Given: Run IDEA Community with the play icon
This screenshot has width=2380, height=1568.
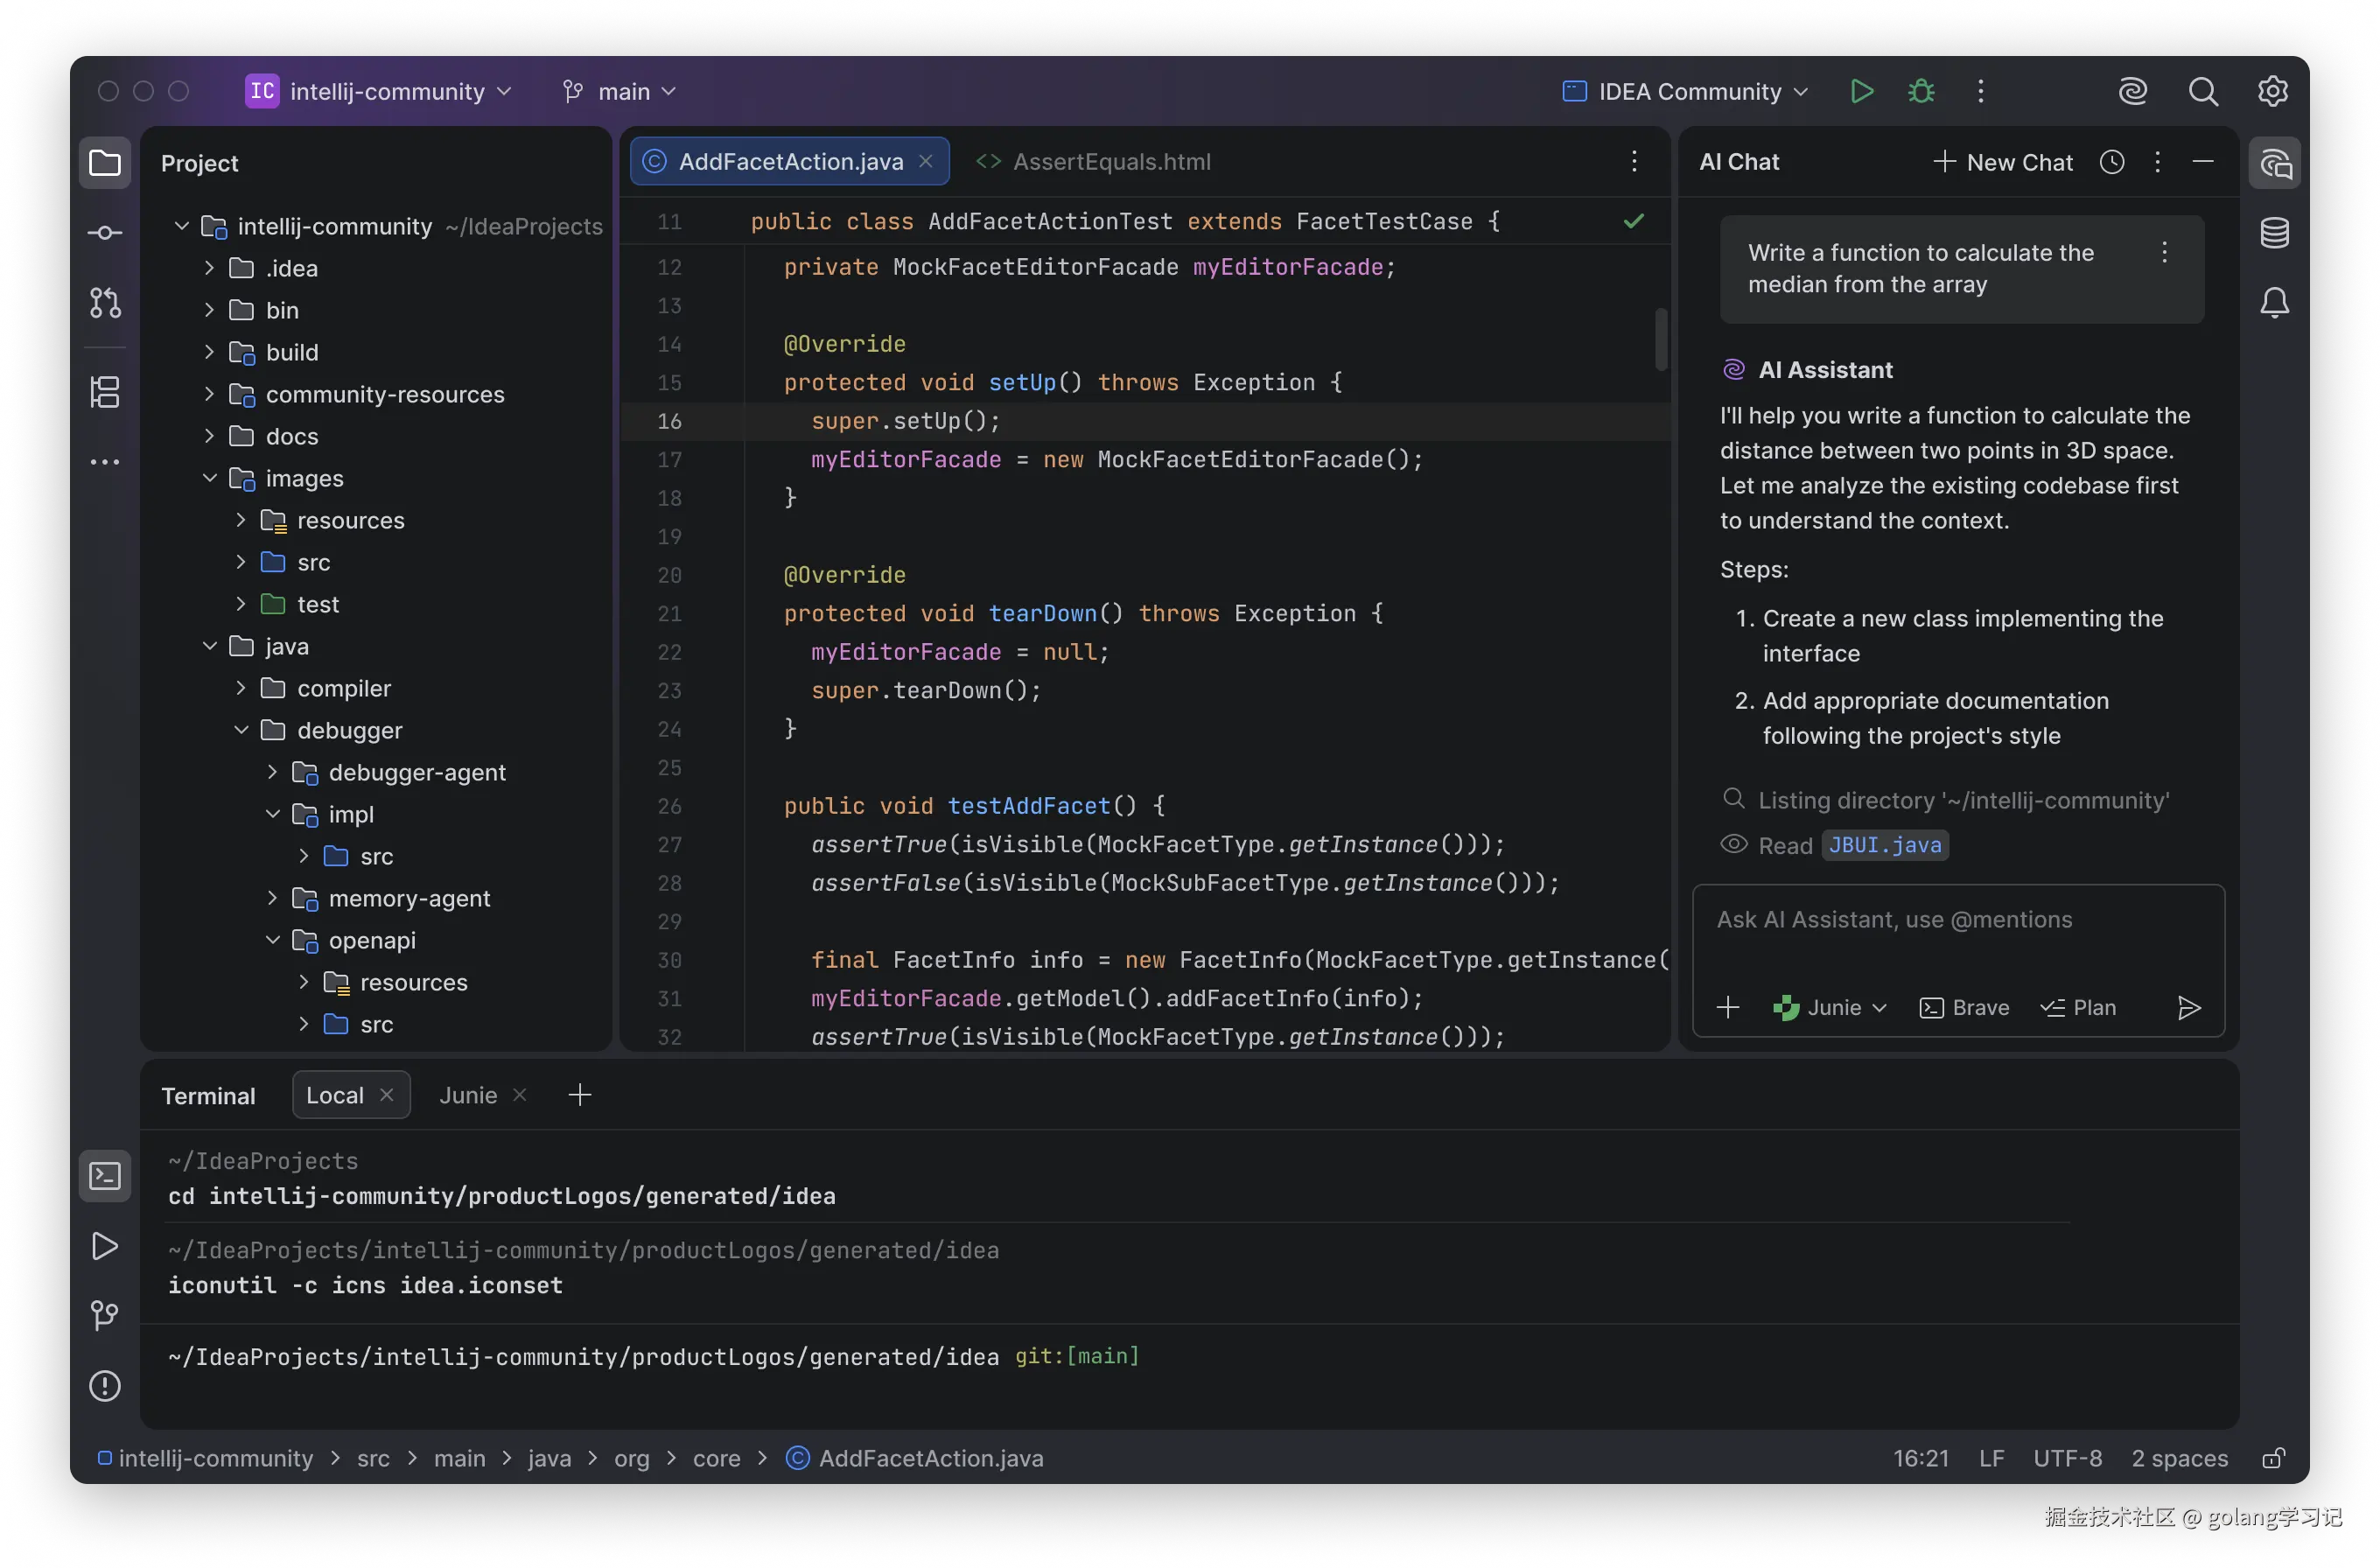Looking at the screenshot, I should point(1861,91).
